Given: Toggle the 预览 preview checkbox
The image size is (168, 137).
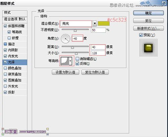Looking at the screenshot, I should pos(141,35).
